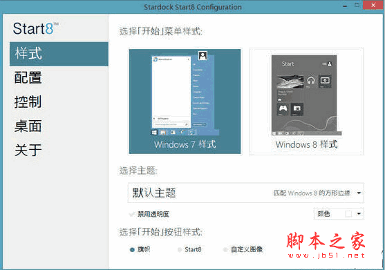Toggle the 禁用透明度 checkbox

132,214
